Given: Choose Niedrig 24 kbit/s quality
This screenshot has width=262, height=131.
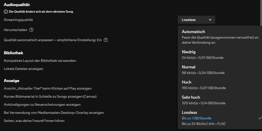Looking at the screenshot, I should [x=189, y=52].
